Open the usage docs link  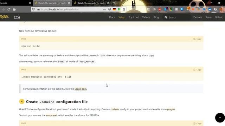click(x=81, y=89)
